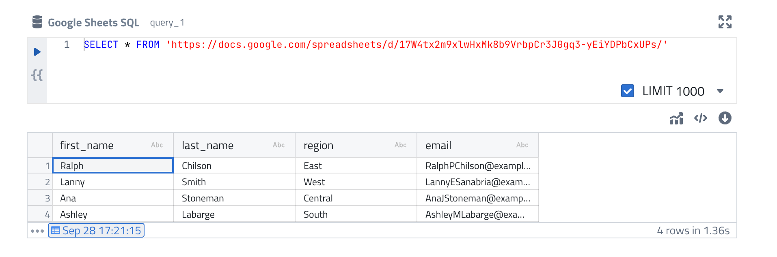Open the chart visualization icon
The image size is (777, 257).
[676, 118]
